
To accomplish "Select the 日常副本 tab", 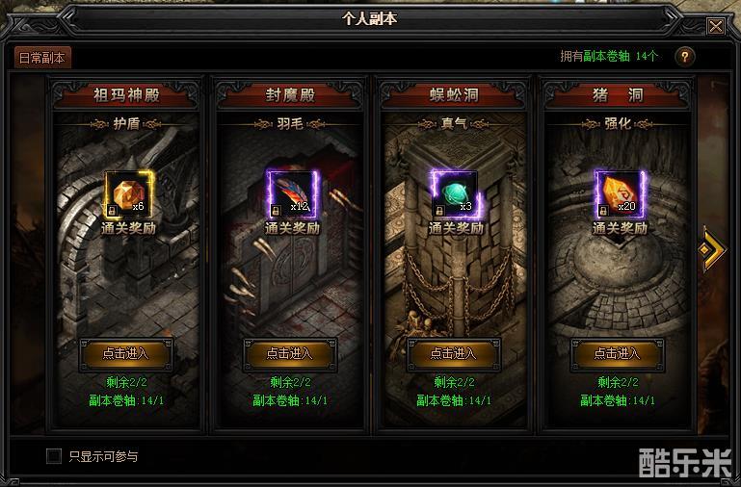I will pyautogui.click(x=42, y=58).
